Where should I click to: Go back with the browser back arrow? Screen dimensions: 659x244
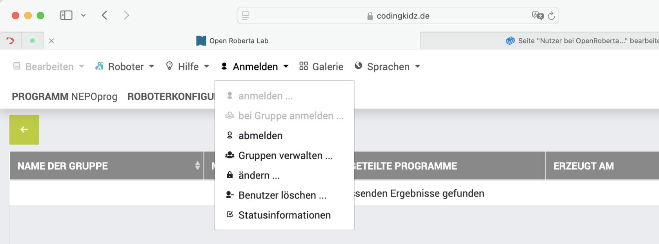(x=104, y=15)
